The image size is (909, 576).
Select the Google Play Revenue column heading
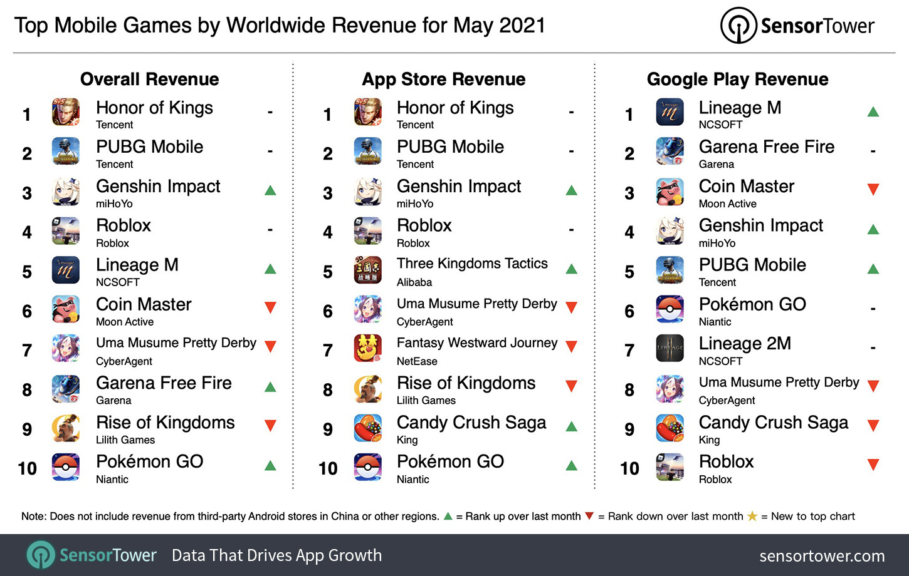[737, 80]
